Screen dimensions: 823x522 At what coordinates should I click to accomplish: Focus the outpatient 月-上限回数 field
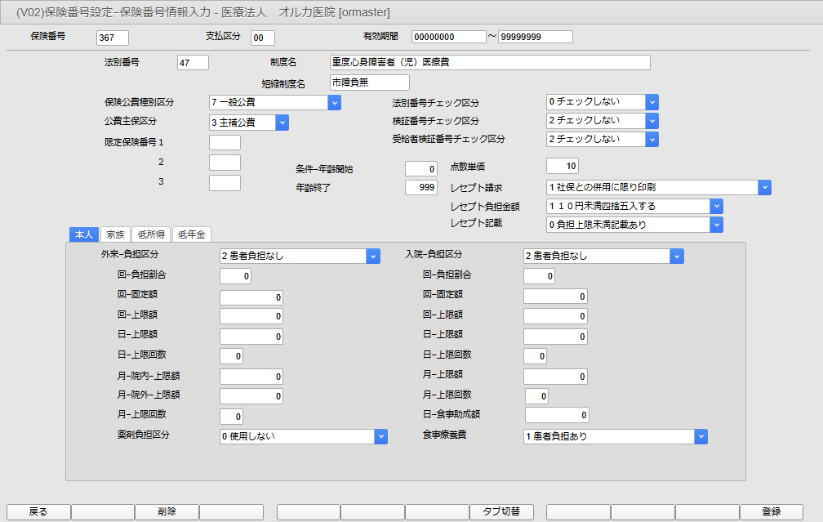232,417
